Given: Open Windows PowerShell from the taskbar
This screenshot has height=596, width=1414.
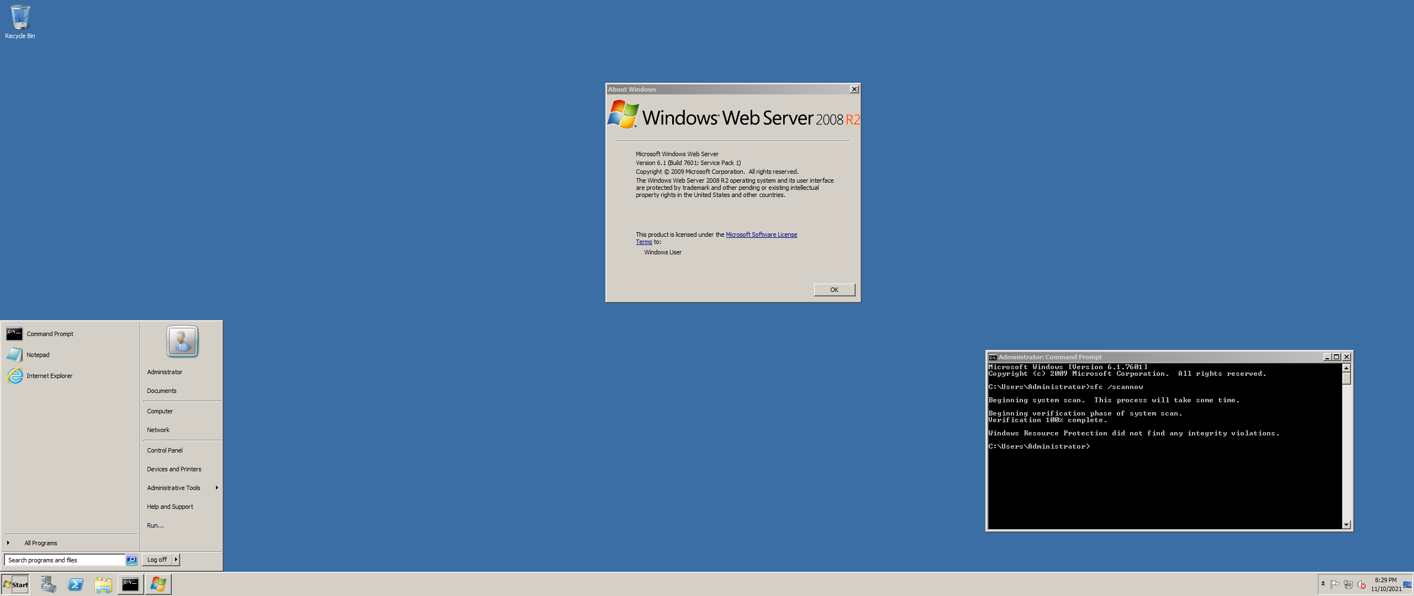Looking at the screenshot, I should coord(76,584).
